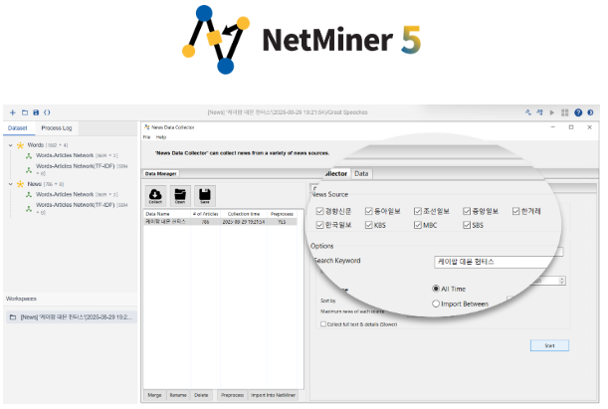Open the File menu in News Data Collector

point(146,137)
